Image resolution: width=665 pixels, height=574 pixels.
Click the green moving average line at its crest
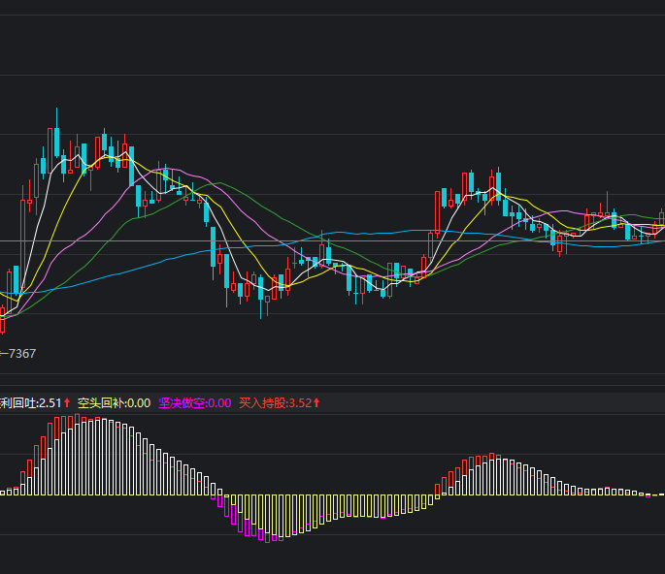(221, 182)
